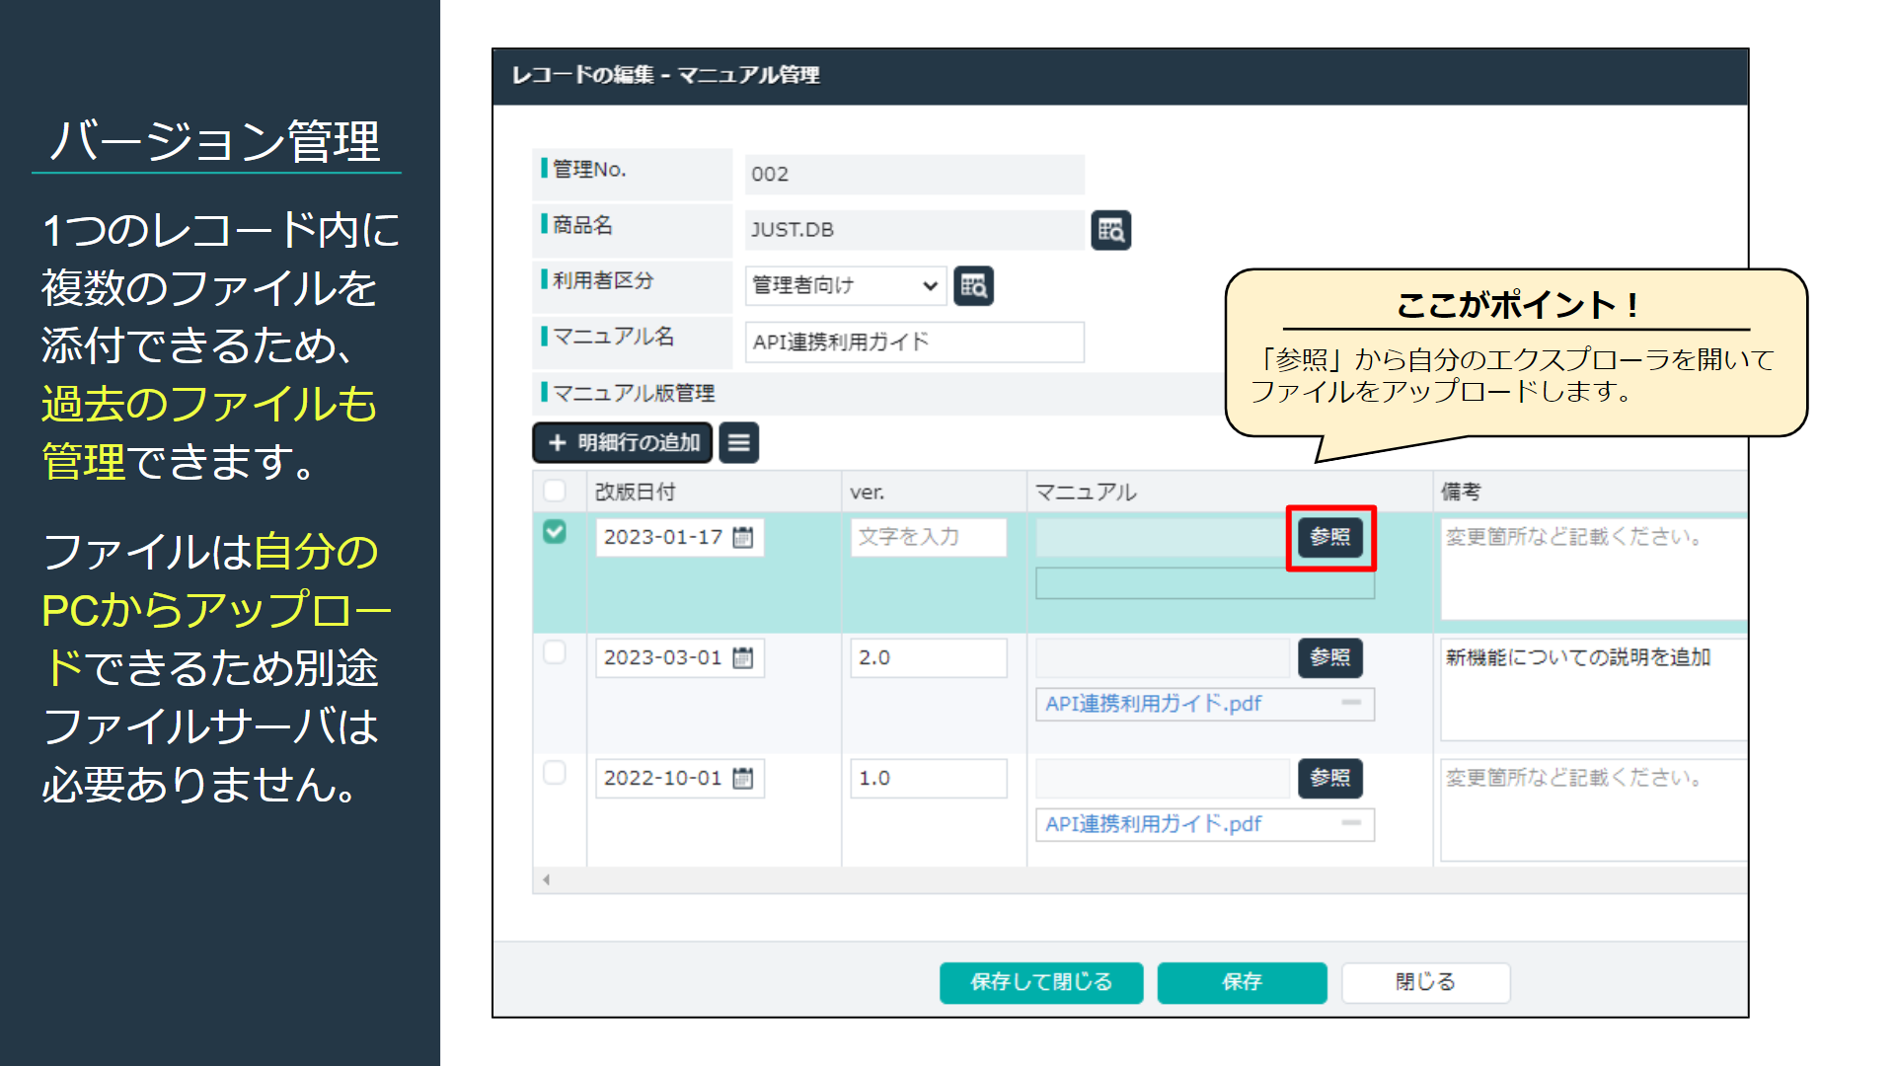Click 明細行の追加 to add a detail row
This screenshot has width=1895, height=1066.
623,443
